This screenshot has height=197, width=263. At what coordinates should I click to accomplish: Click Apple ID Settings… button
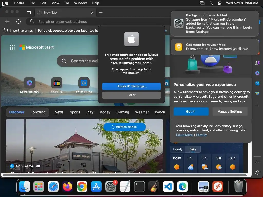pos(131,86)
